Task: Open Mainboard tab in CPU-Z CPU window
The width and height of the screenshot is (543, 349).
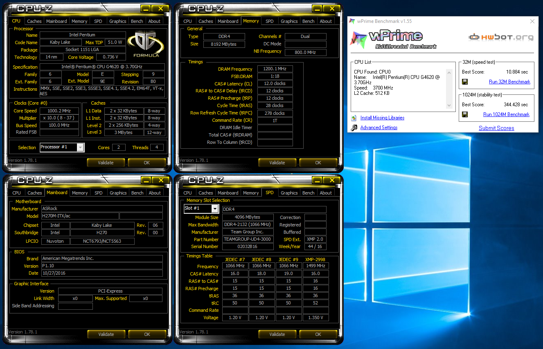Action: pos(56,21)
